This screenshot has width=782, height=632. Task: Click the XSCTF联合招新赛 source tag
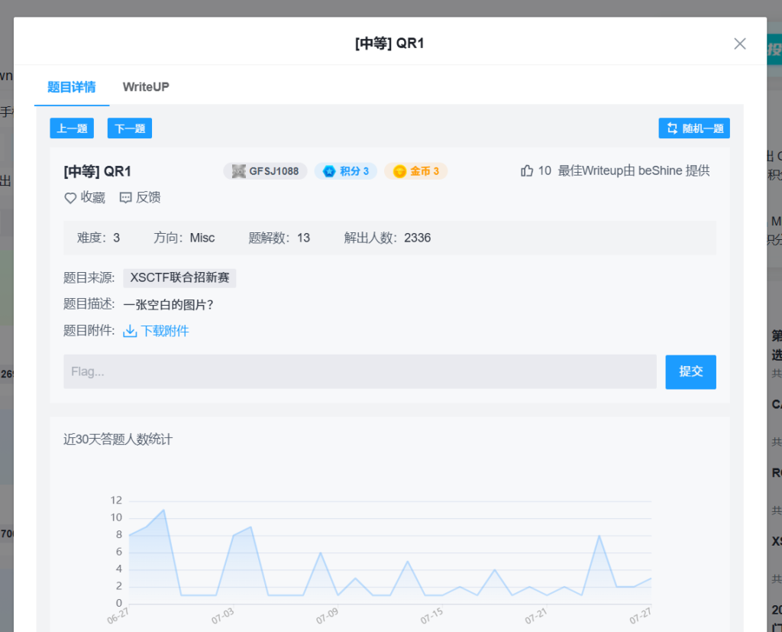[179, 278]
